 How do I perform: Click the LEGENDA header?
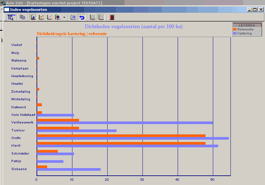click(247, 25)
